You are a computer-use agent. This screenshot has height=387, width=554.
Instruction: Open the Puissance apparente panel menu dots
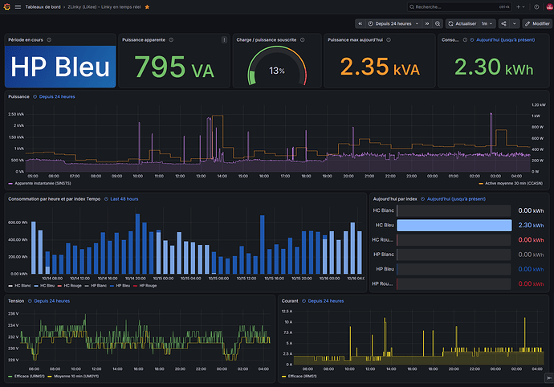tap(224, 40)
